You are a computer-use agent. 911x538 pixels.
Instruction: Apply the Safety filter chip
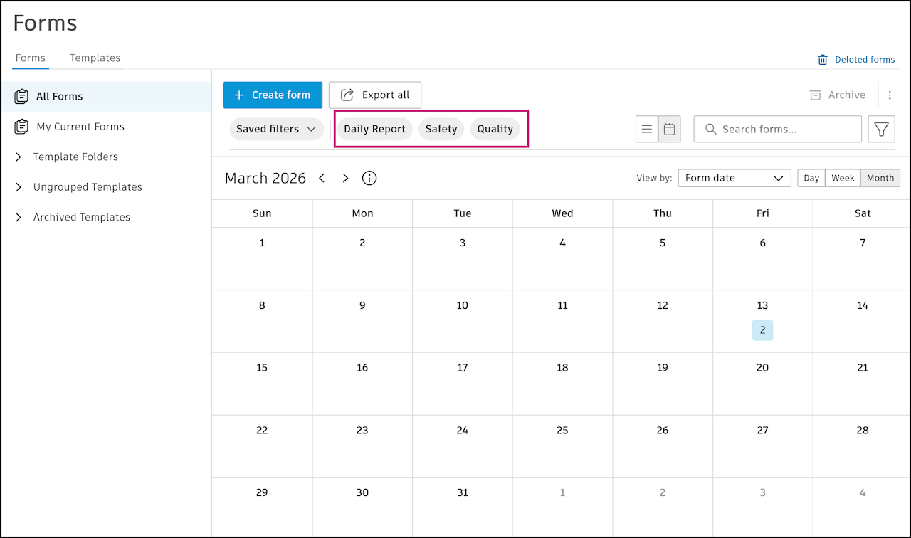(441, 129)
